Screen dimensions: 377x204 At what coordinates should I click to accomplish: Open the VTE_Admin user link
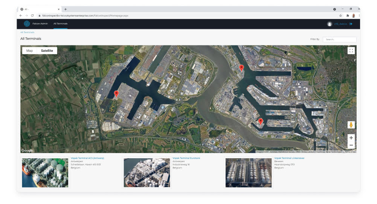[340, 24]
